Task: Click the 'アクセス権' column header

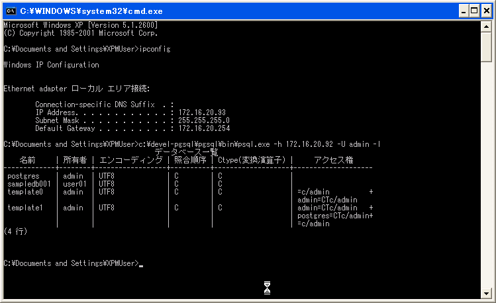Action: coord(333,160)
